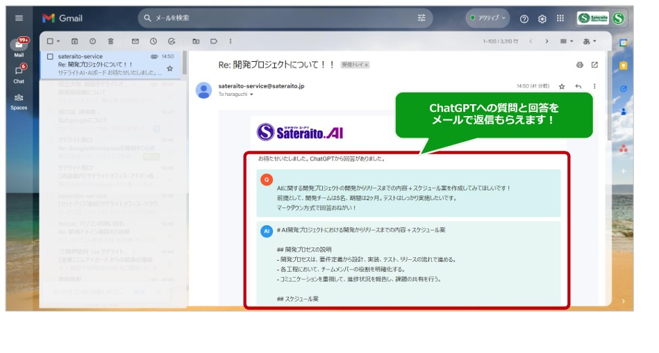Open the Google apps grid
Screen dimensions: 659x353
(x=560, y=18)
